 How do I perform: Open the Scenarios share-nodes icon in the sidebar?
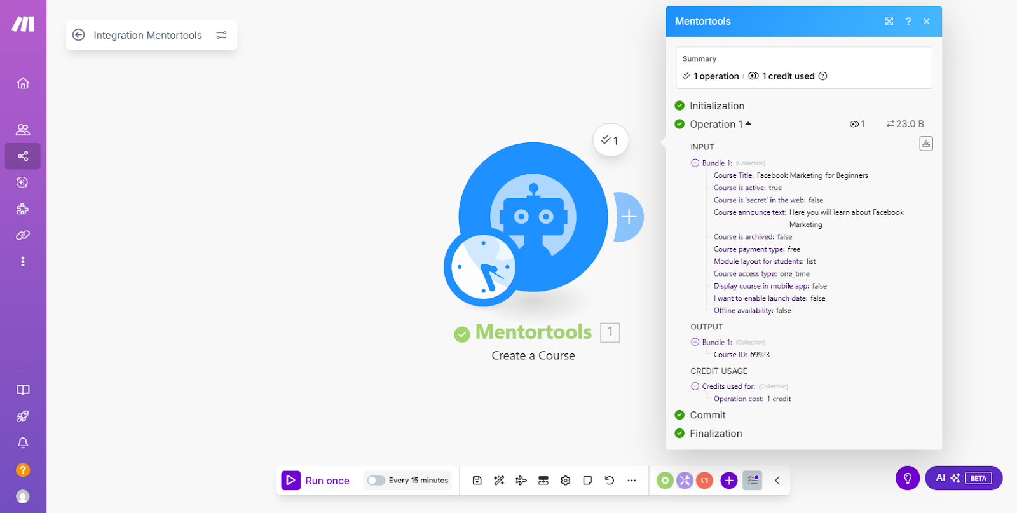click(23, 156)
